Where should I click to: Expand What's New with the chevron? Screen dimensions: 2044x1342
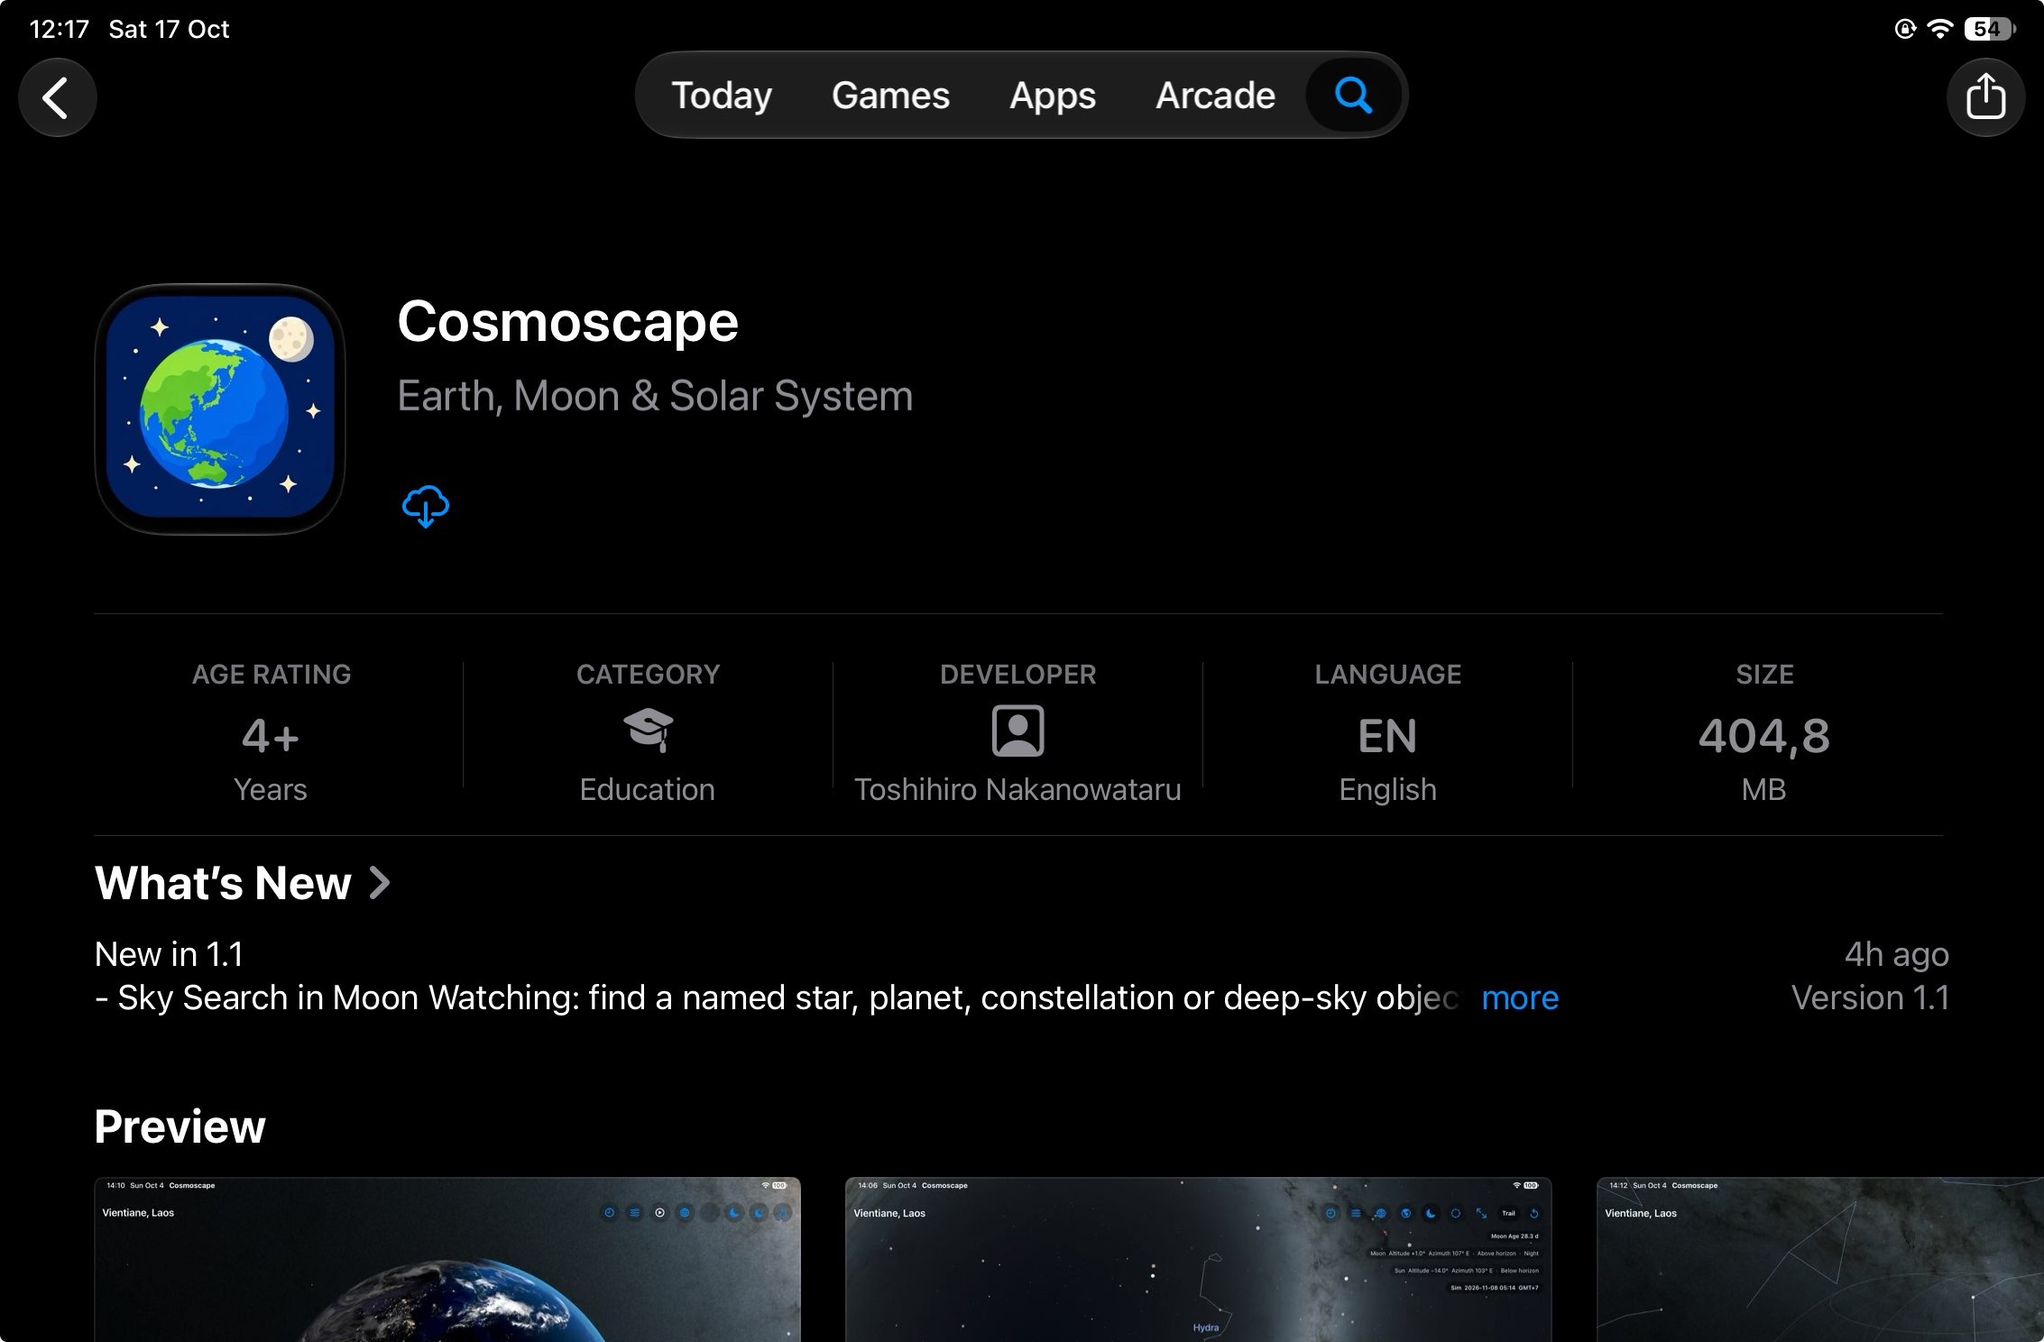point(380,883)
